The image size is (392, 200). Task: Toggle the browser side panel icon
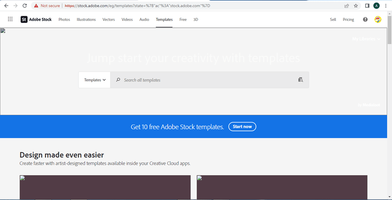click(x=367, y=6)
